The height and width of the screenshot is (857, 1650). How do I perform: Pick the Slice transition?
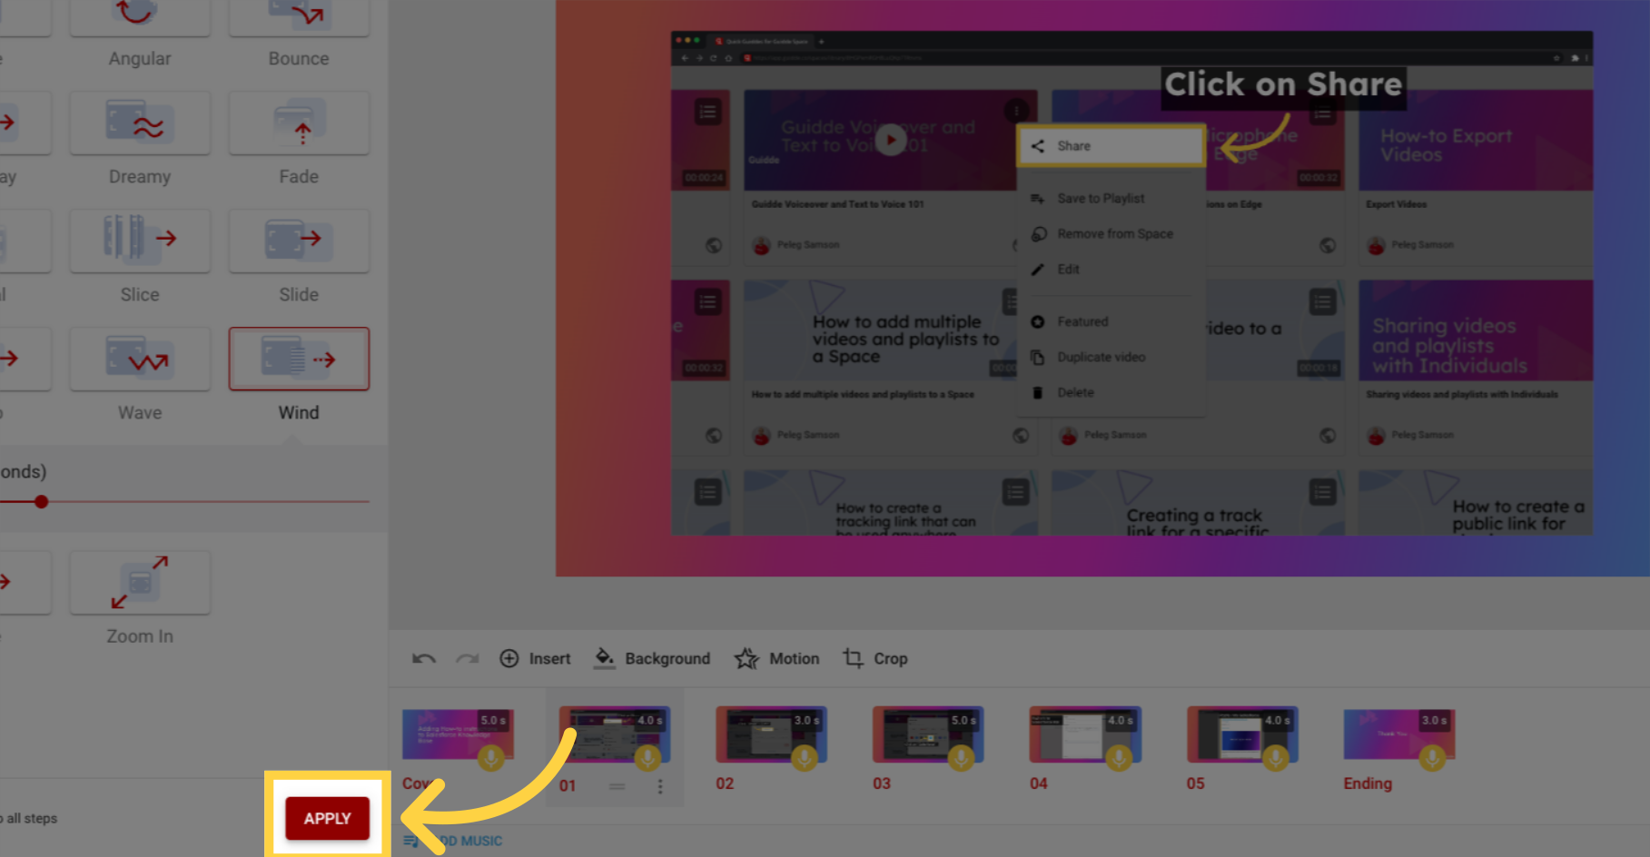[140, 241]
